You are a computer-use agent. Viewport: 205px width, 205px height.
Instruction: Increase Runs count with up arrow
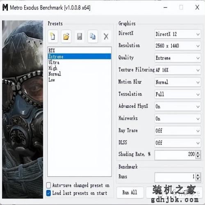pyautogui.click(x=198, y=175)
